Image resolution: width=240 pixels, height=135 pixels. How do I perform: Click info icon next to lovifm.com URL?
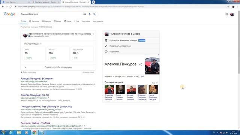[29, 36]
